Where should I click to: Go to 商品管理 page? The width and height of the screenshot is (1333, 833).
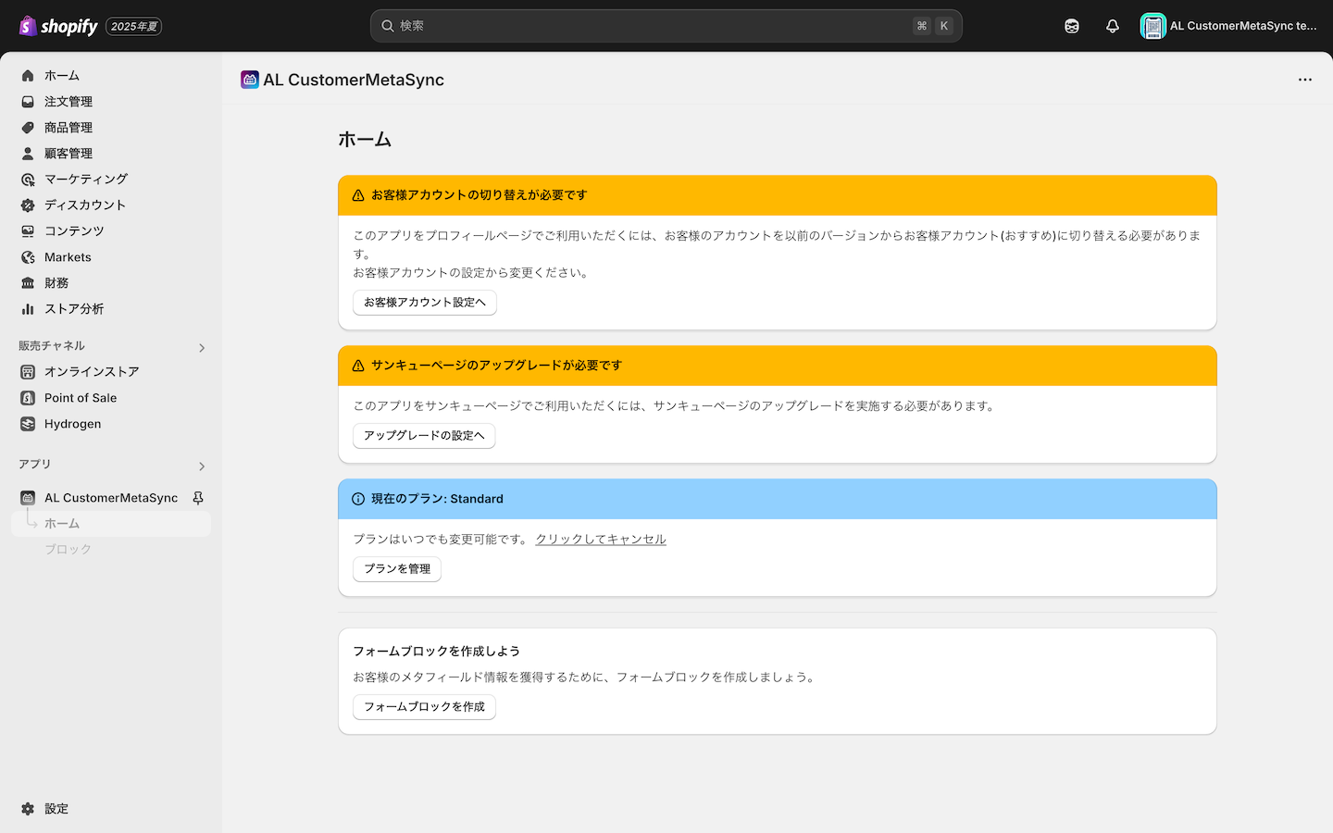click(111, 128)
